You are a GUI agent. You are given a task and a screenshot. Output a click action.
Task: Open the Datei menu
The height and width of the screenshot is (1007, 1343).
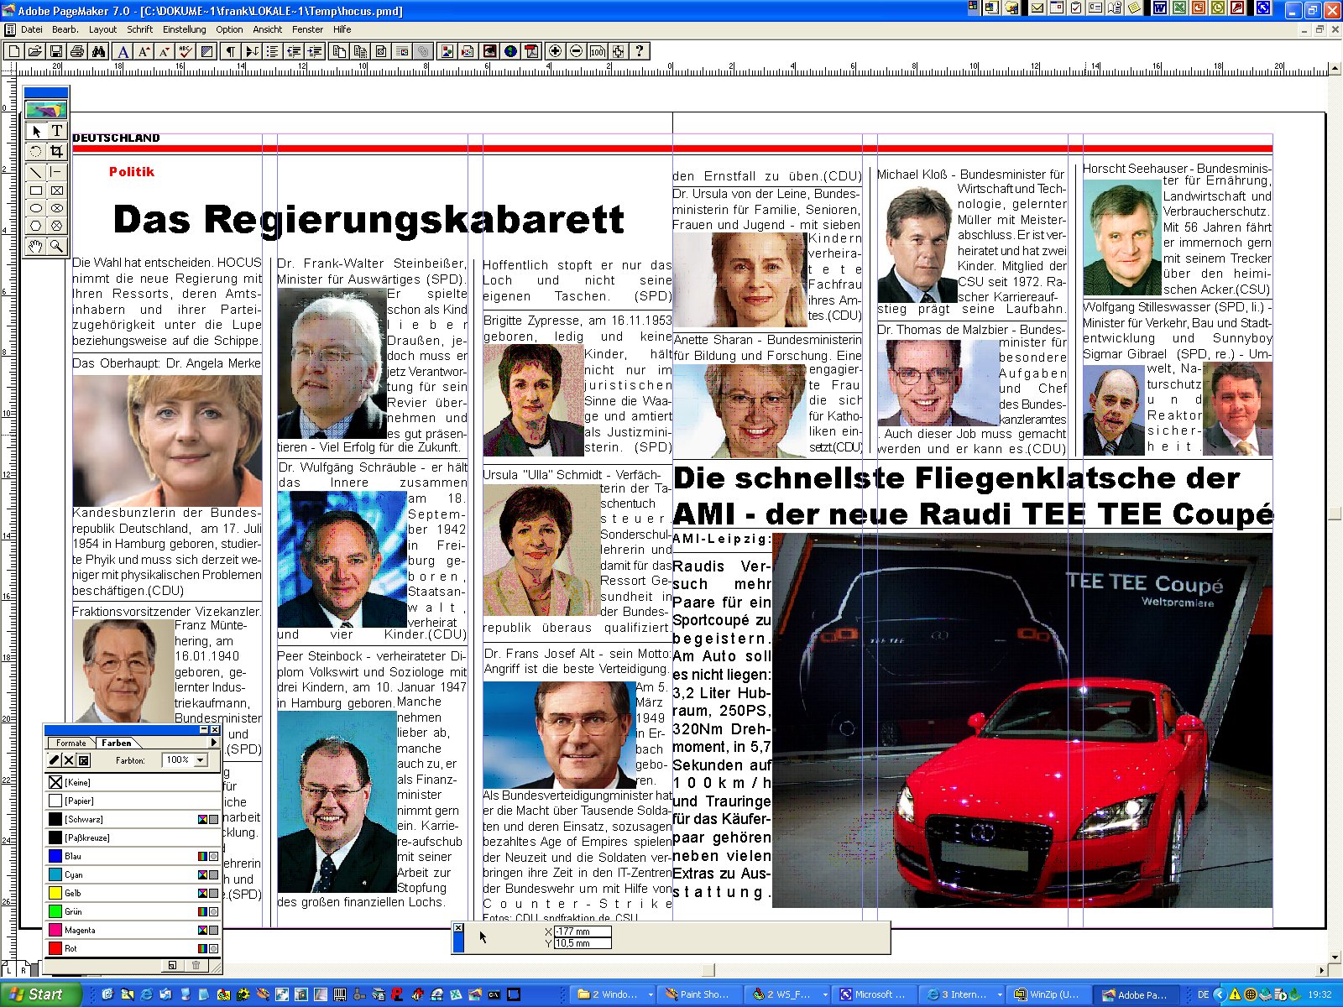[32, 29]
